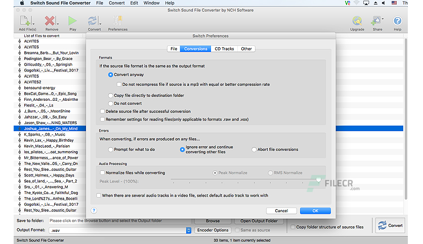The width and height of the screenshot is (423, 244).
Task: Check Copy folder structure of source files
Action: coord(292,227)
